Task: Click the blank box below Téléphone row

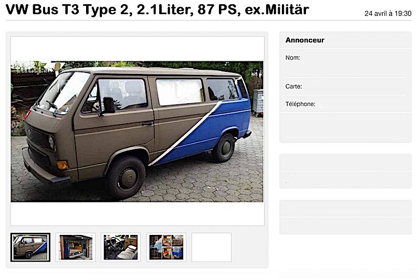Action: [x=345, y=127]
